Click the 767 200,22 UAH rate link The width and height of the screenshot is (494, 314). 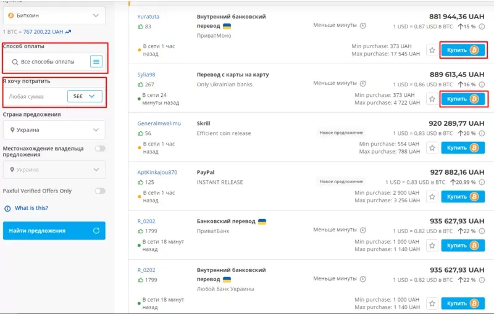click(43, 32)
